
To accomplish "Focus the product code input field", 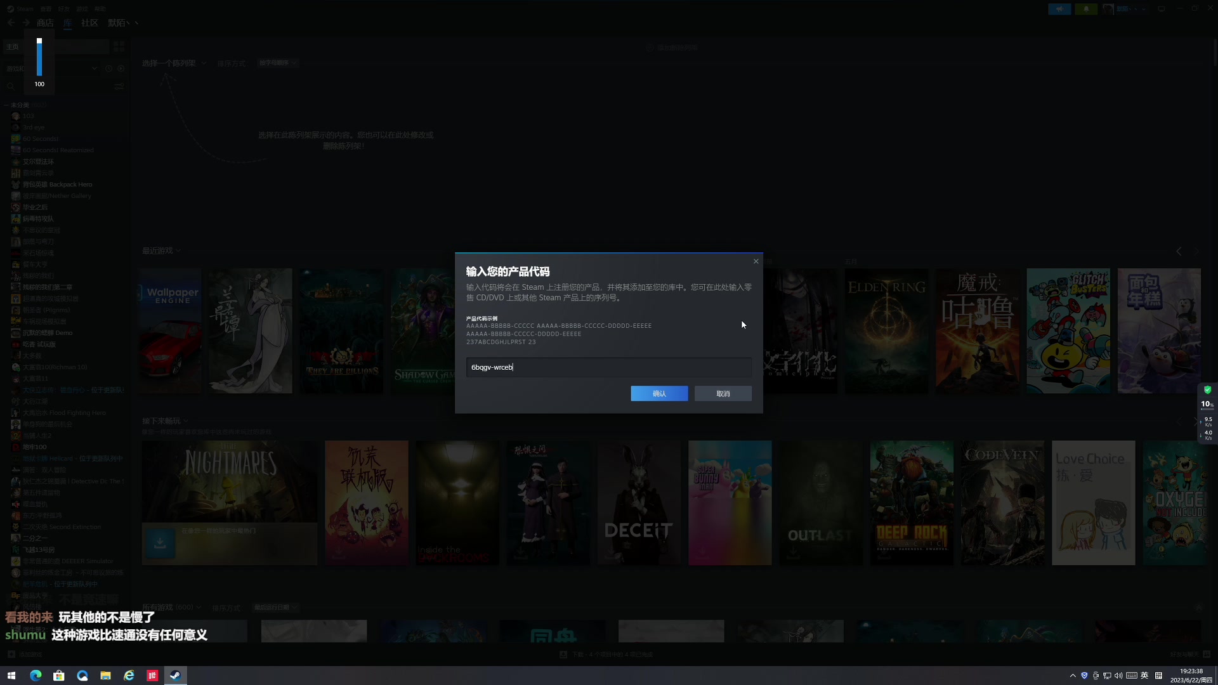I will coord(609,367).
